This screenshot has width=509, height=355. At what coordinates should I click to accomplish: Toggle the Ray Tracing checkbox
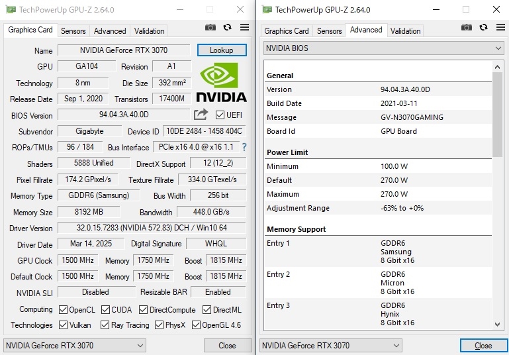[x=105, y=325]
